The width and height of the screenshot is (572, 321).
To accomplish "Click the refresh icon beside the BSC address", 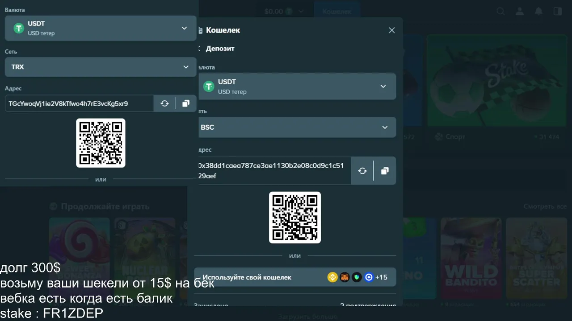I will tap(362, 171).
